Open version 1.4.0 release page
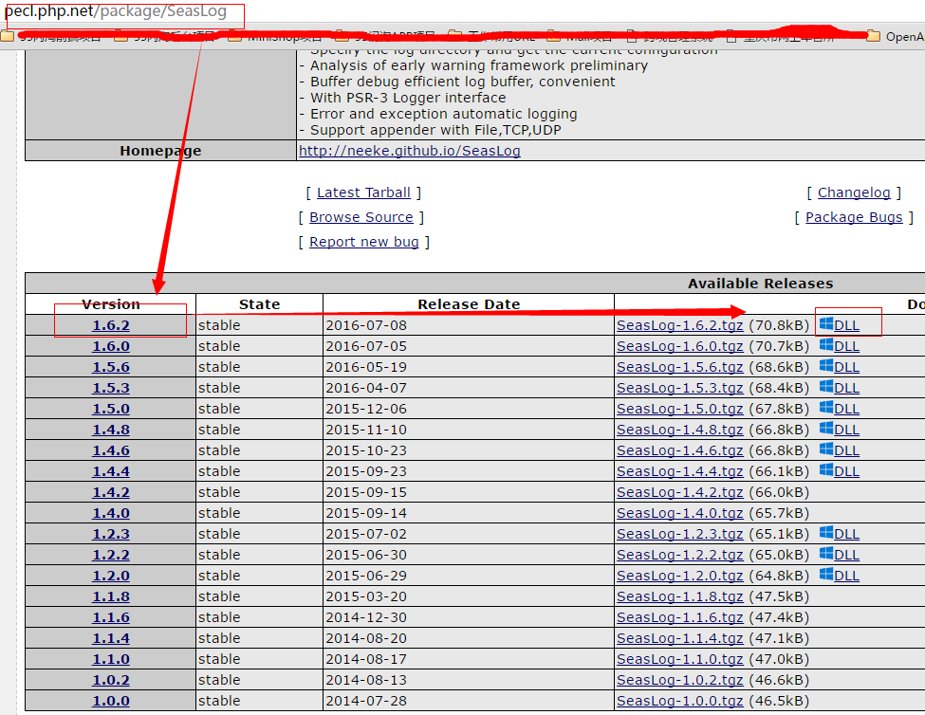This screenshot has width=925, height=715. point(111,513)
